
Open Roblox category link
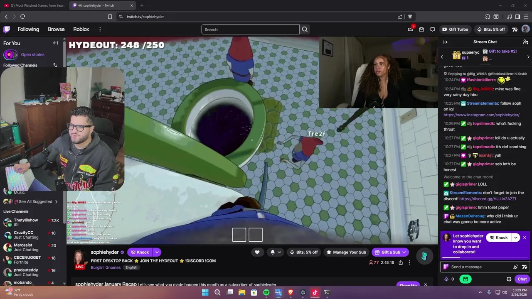tap(81, 29)
